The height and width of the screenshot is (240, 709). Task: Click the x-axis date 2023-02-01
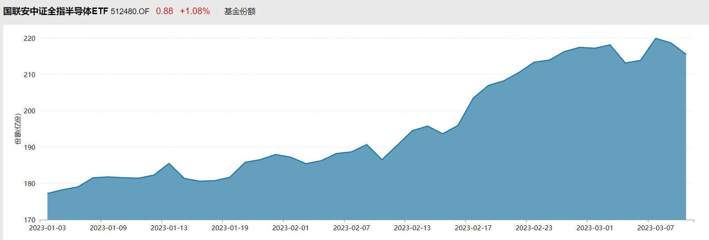click(291, 228)
